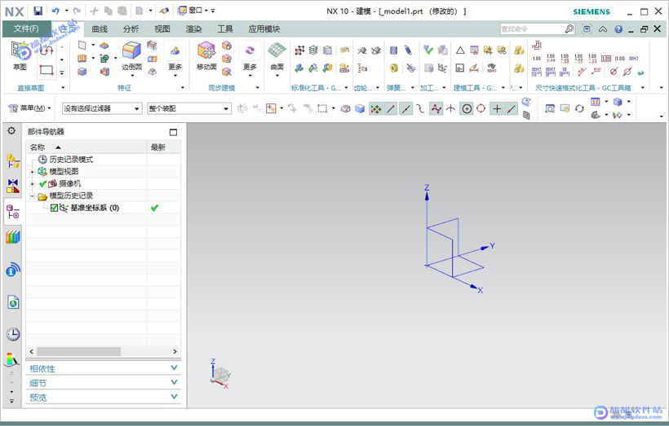Screen dimensions: 669x426
Task: Click the green checkmark icon in 加工 group
Action: click(428, 50)
